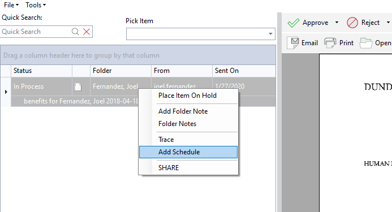Click the green Approve checkmark icon
The width and height of the screenshot is (392, 212).
click(293, 23)
